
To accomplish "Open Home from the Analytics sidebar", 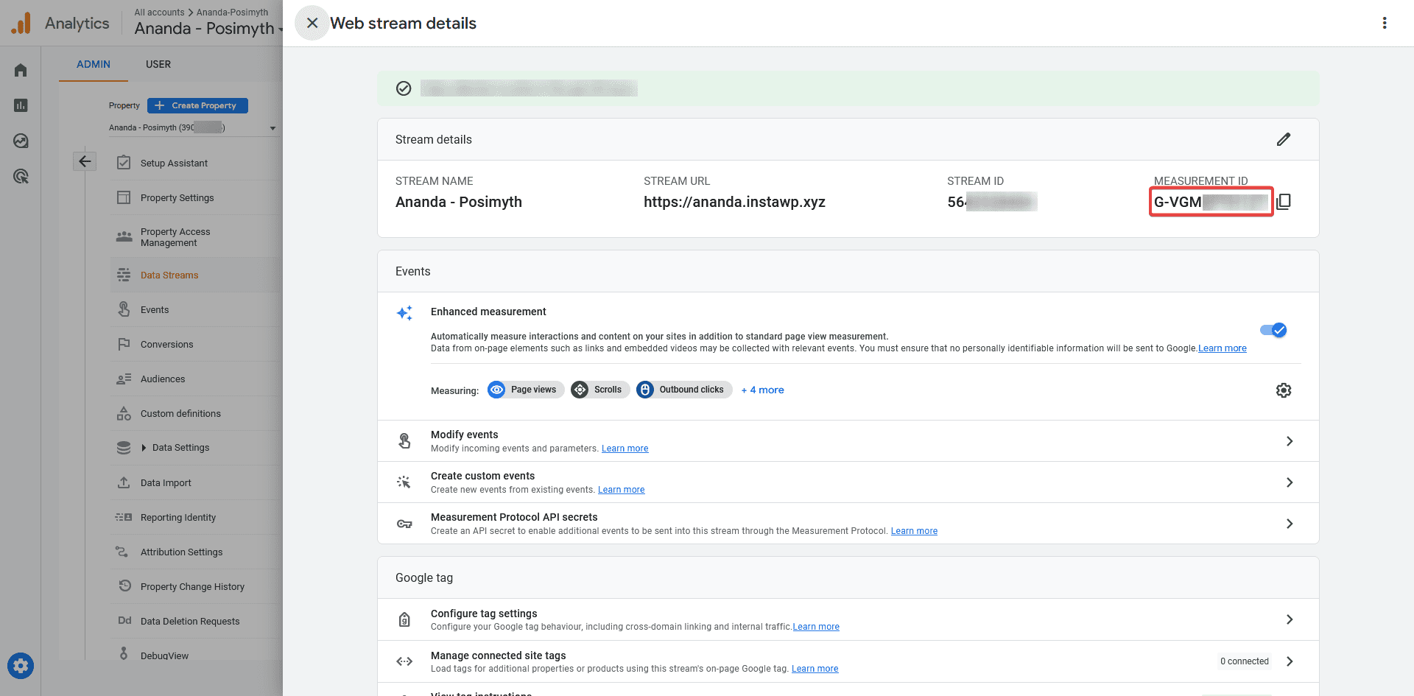I will tap(20, 69).
